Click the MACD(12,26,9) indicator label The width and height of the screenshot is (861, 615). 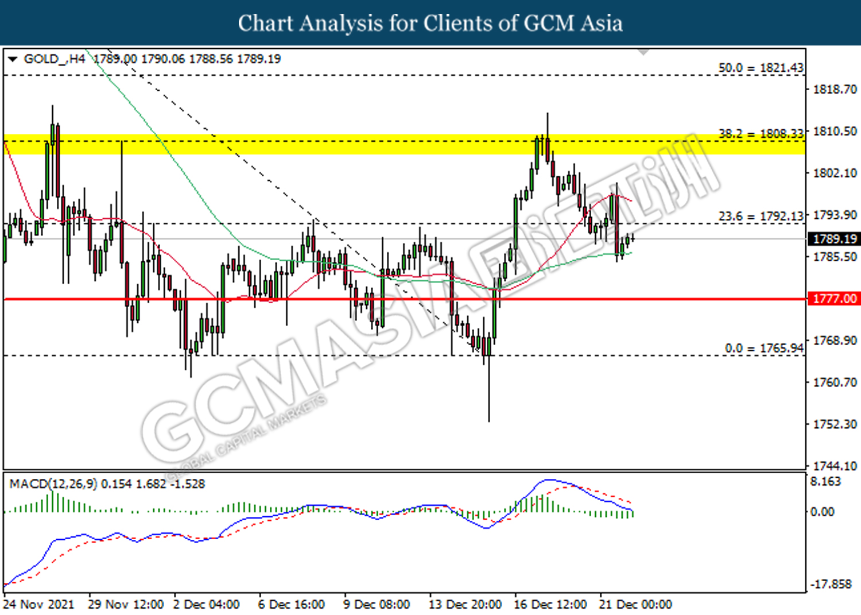click(x=53, y=484)
